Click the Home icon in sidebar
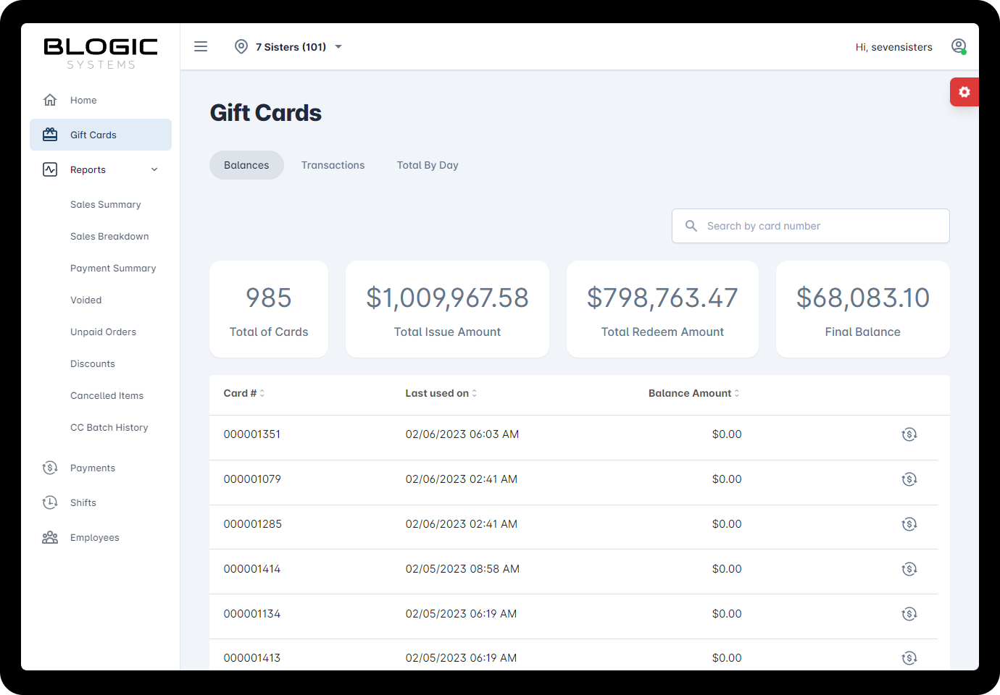The height and width of the screenshot is (695, 1000). point(50,100)
